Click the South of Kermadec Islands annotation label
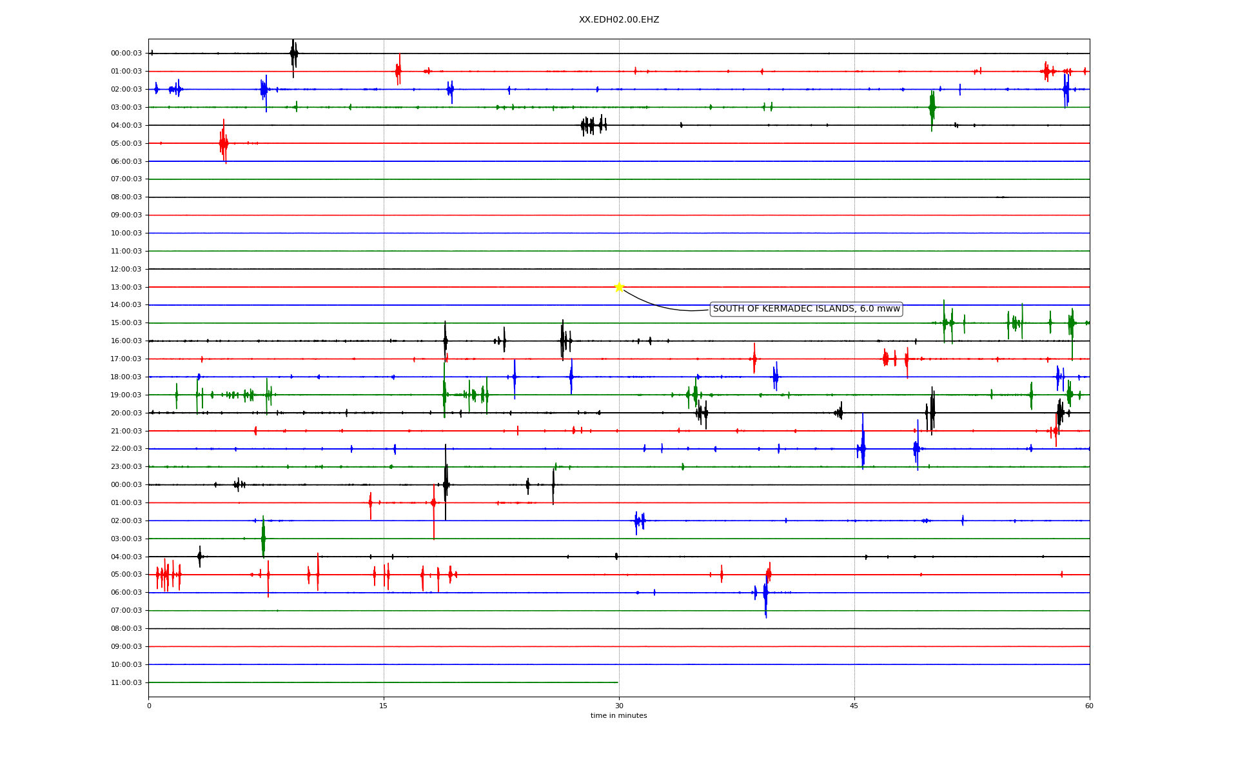1238x774 pixels. tap(806, 309)
